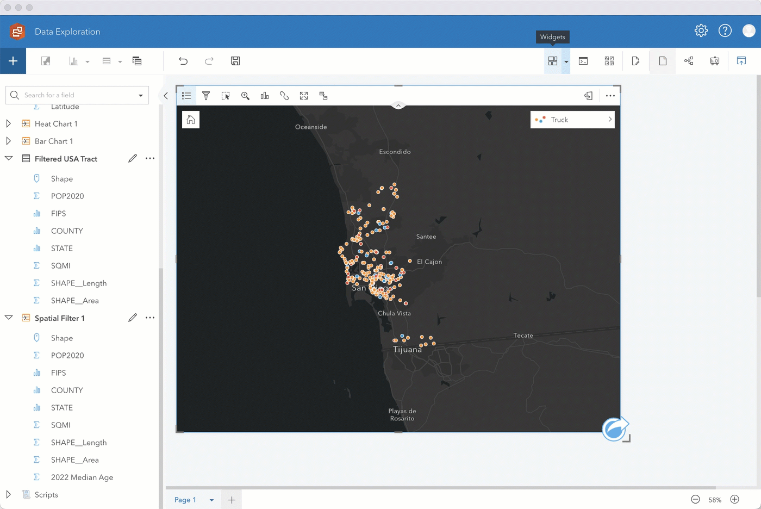The image size is (761, 509).
Task: Open the scripting console
Action: click(583, 61)
